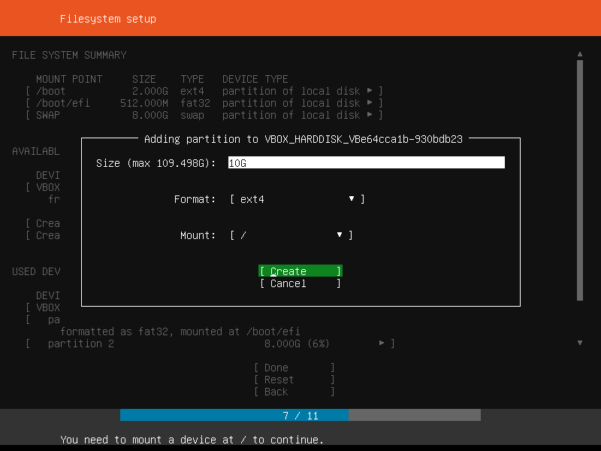Viewport: 601px width, 451px height.
Task: Click the 'You need to mount a device' message
Action: tap(192, 440)
